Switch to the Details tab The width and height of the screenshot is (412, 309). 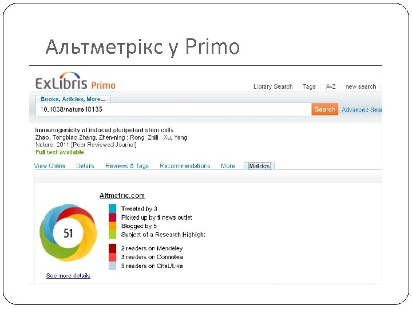pyautogui.click(x=85, y=166)
